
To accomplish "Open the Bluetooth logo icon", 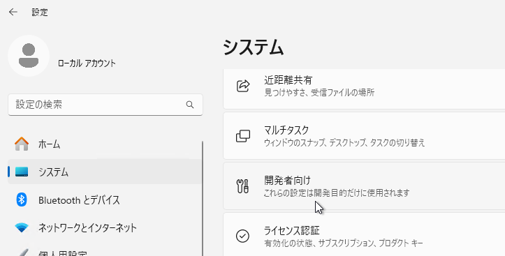I will pos(22,199).
